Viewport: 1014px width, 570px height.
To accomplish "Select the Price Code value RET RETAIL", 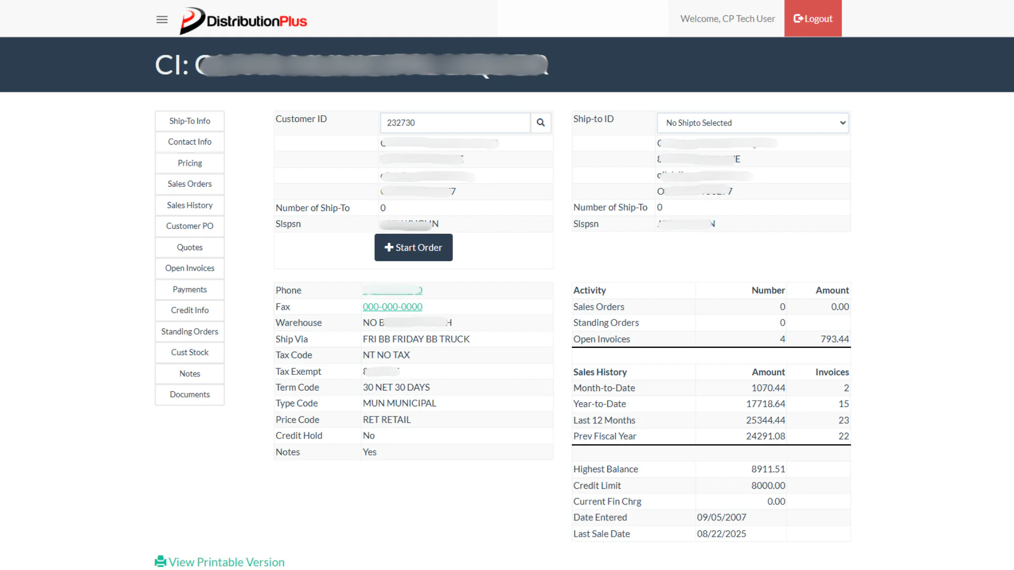I will tap(387, 420).
